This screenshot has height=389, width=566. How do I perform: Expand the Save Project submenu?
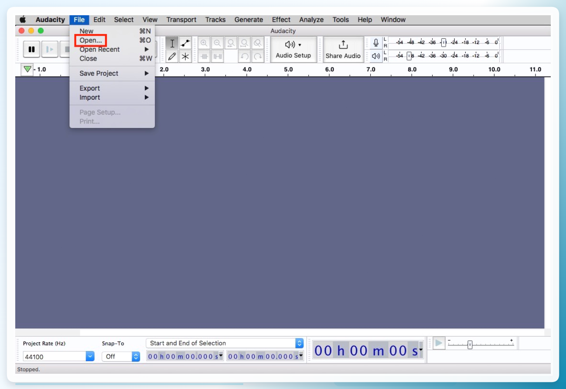112,73
